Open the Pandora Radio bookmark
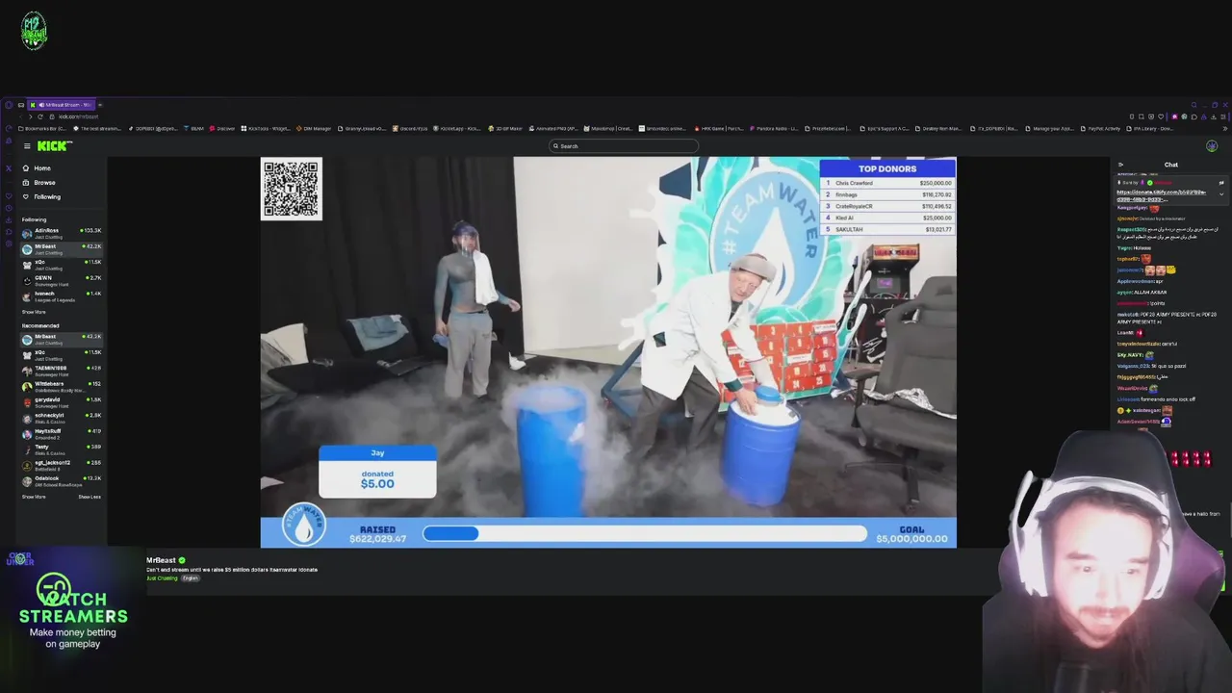Screen dimensions: 1232x693 pyautogui.click(x=774, y=129)
